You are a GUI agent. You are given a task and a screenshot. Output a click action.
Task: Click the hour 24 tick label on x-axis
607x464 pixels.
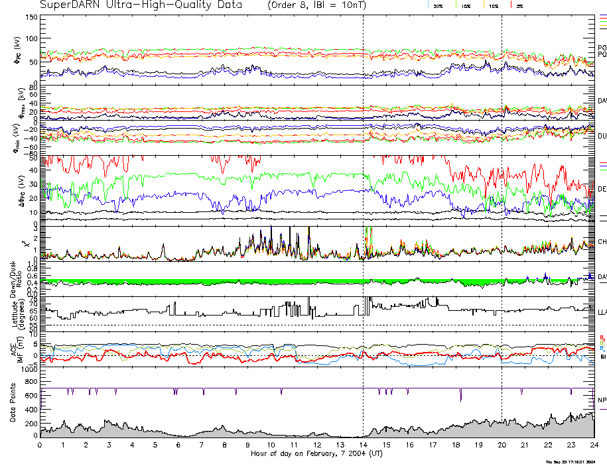[593, 445]
